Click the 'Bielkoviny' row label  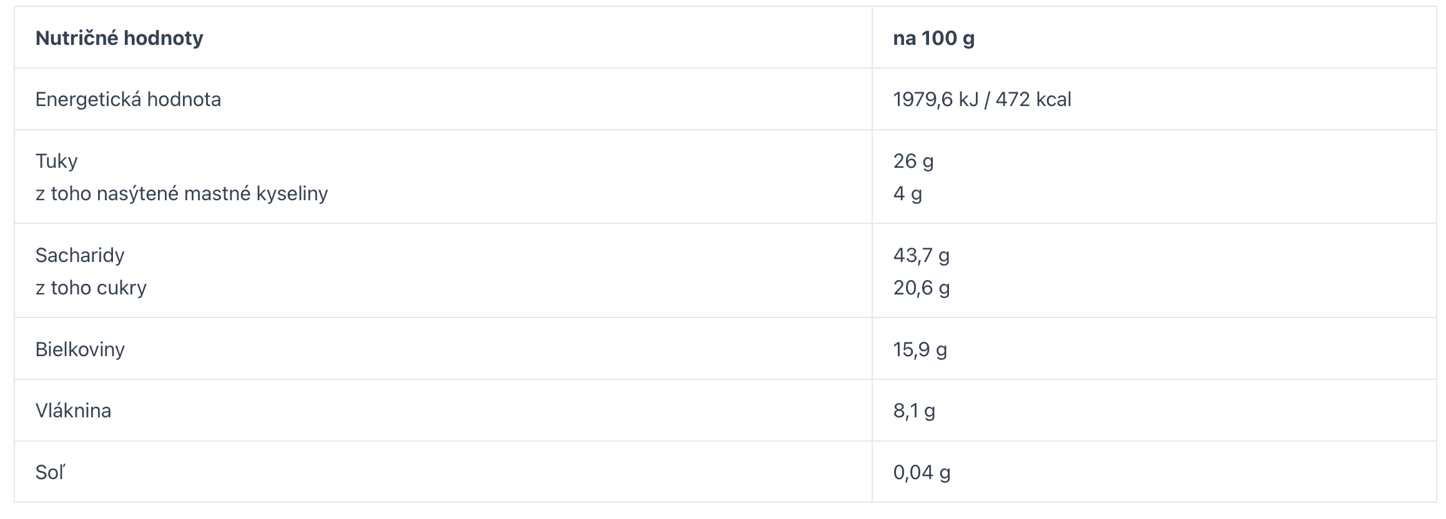[80, 349]
